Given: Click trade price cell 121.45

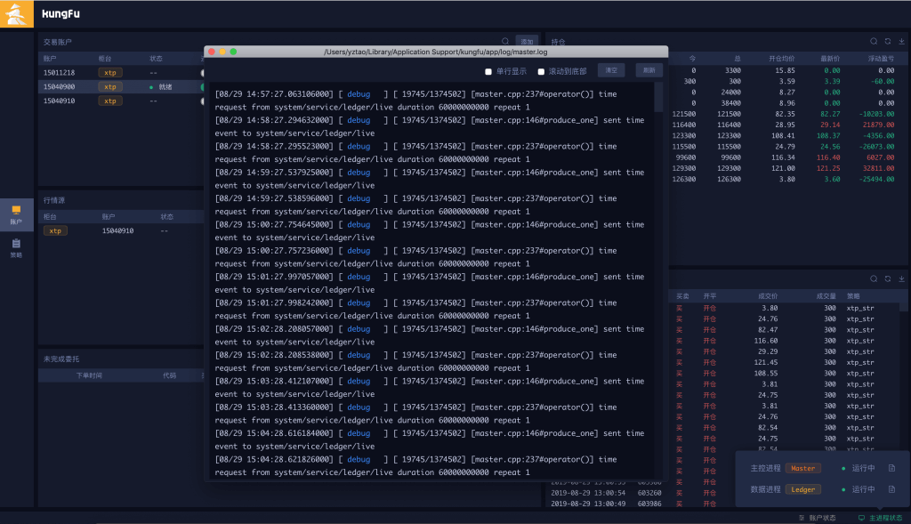Looking at the screenshot, I should point(766,362).
